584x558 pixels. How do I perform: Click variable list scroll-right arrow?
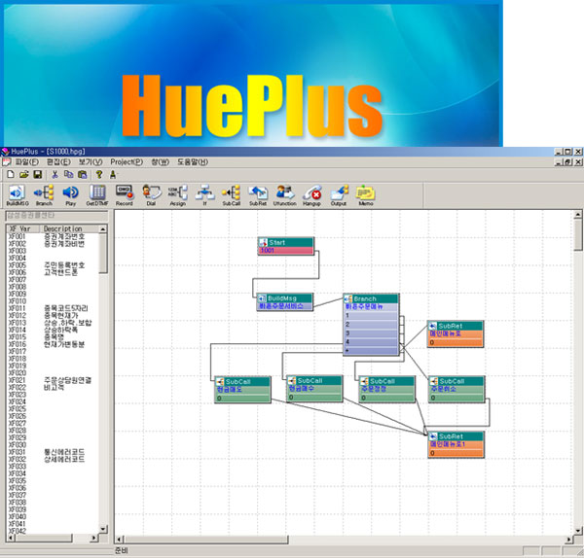[94, 538]
